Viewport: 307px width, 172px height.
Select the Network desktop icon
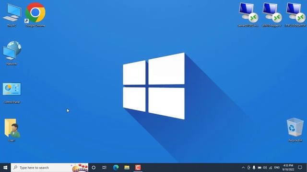click(12, 53)
